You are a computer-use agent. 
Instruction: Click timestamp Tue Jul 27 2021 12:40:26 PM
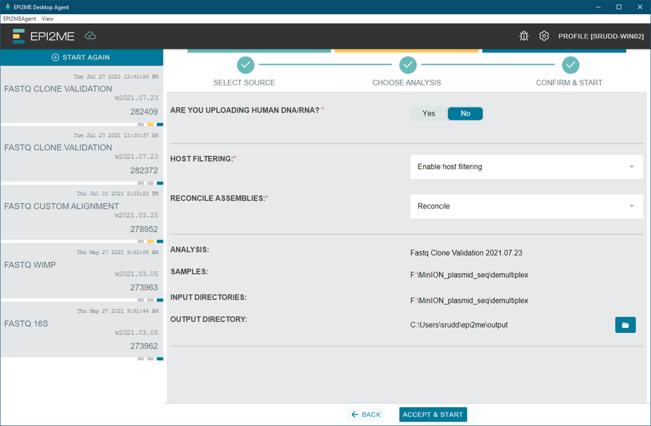click(116, 77)
